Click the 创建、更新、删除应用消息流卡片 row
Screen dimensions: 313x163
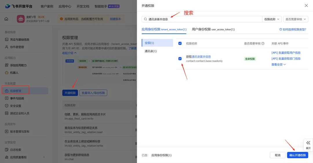point(100,116)
